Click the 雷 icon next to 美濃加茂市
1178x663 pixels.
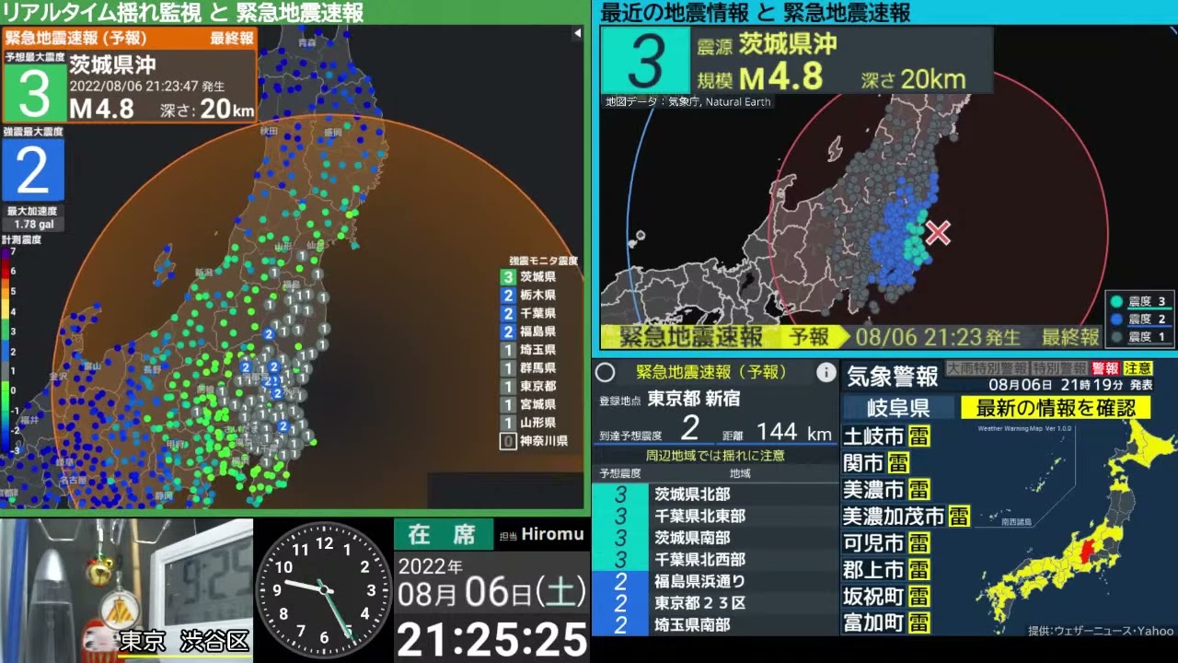pos(959,516)
